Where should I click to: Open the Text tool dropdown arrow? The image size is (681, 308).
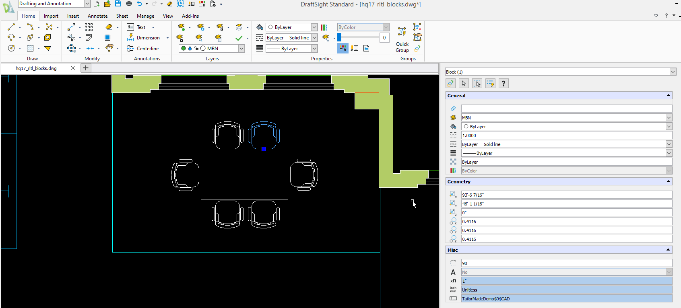(153, 27)
